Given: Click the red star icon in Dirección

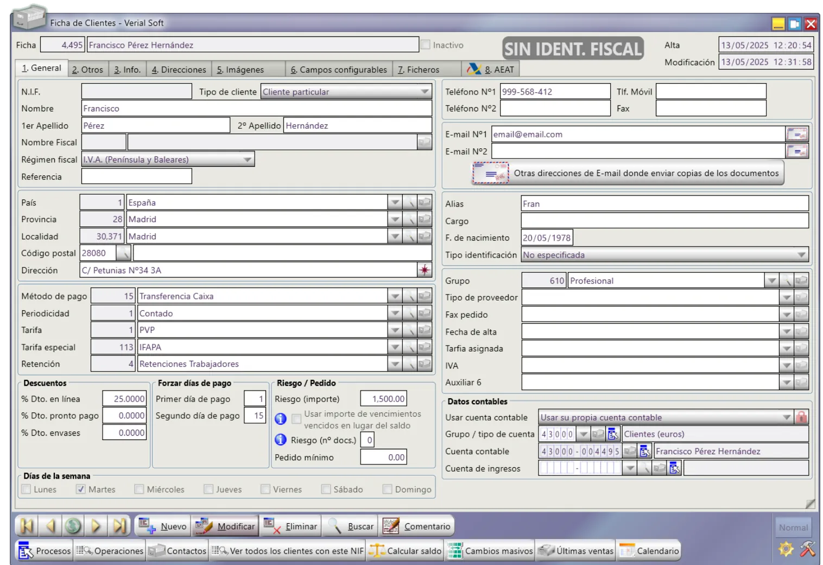Looking at the screenshot, I should [425, 270].
